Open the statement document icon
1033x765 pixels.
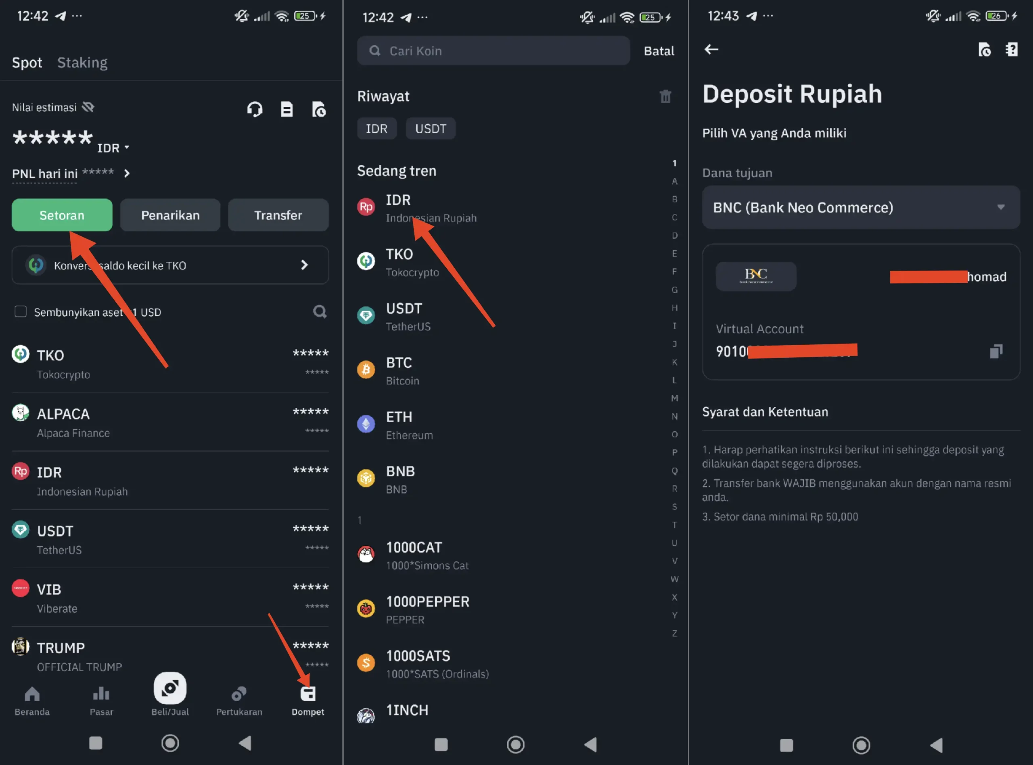pos(287,109)
